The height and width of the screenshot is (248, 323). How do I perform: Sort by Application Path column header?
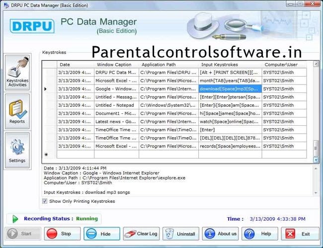tap(169, 65)
